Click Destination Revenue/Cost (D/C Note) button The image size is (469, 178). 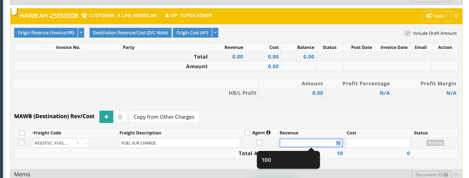tap(130, 33)
